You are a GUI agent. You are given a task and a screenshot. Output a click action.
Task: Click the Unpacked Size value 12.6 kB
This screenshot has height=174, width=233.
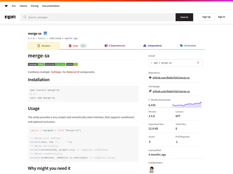tap(153, 128)
